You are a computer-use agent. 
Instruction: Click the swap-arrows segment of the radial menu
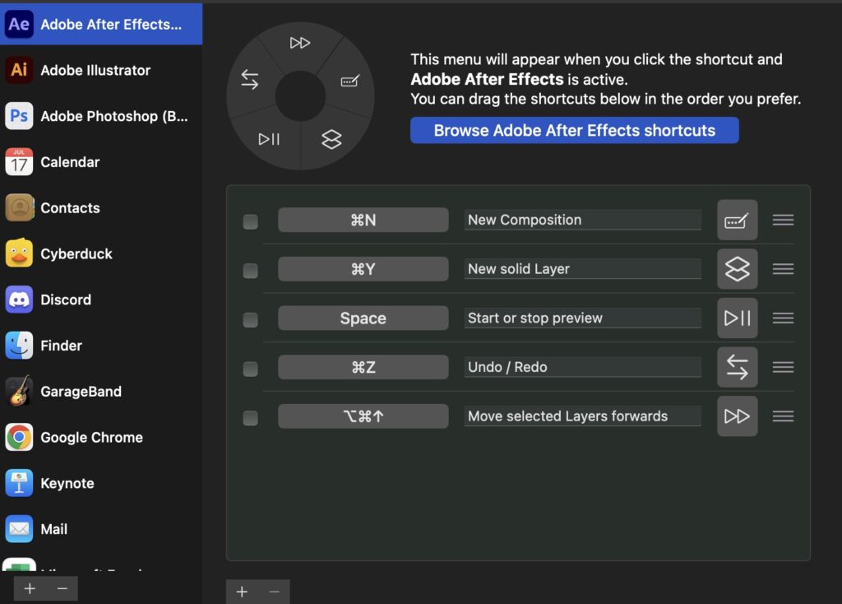[x=250, y=79]
